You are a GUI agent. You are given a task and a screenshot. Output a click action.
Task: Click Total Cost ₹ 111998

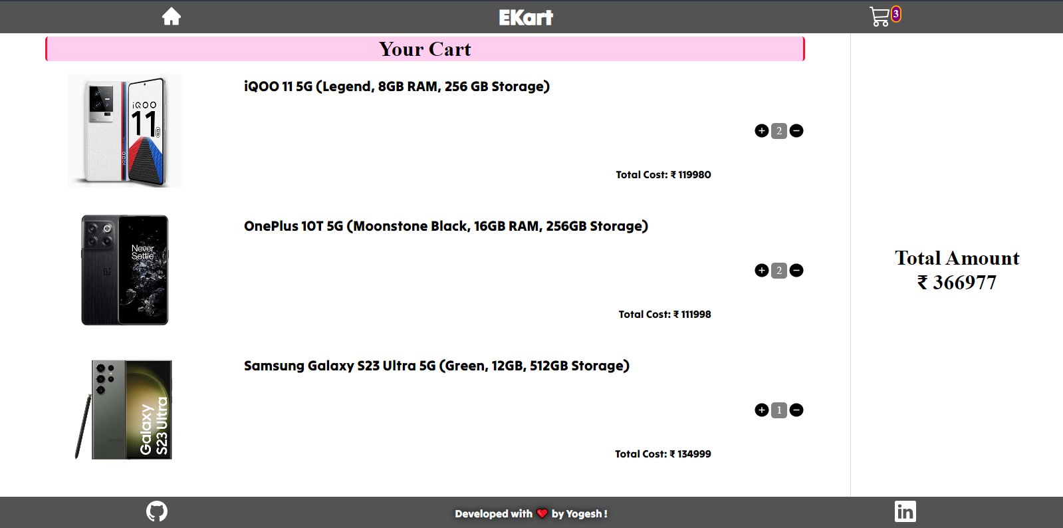point(665,315)
